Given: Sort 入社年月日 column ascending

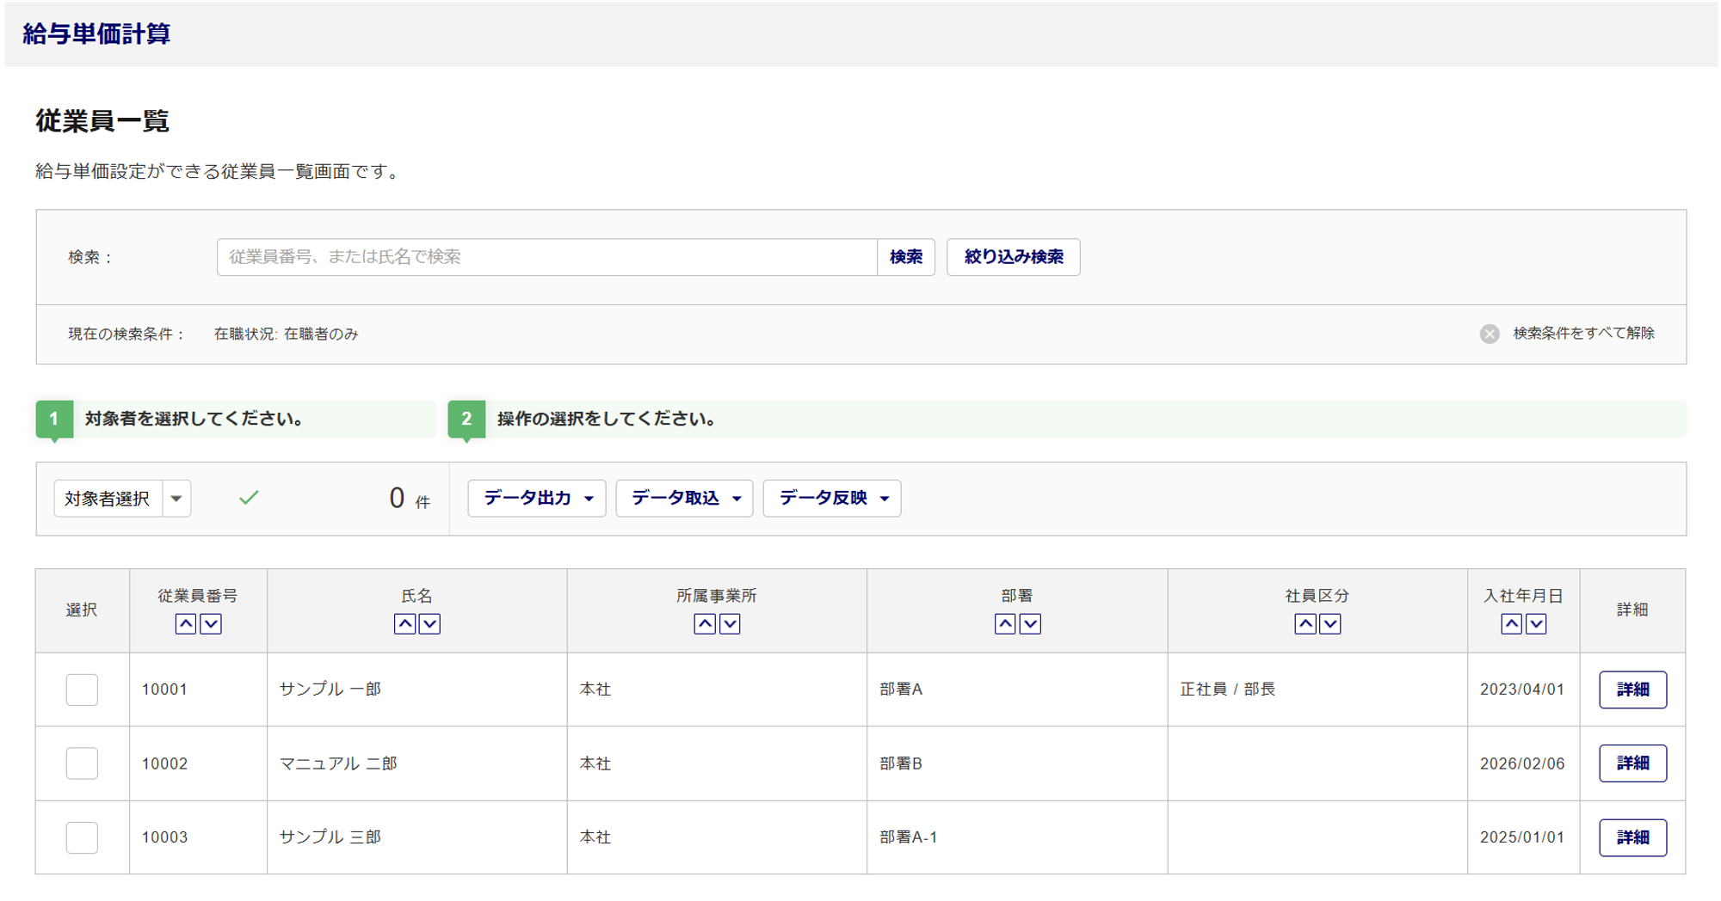Looking at the screenshot, I should tap(1511, 624).
